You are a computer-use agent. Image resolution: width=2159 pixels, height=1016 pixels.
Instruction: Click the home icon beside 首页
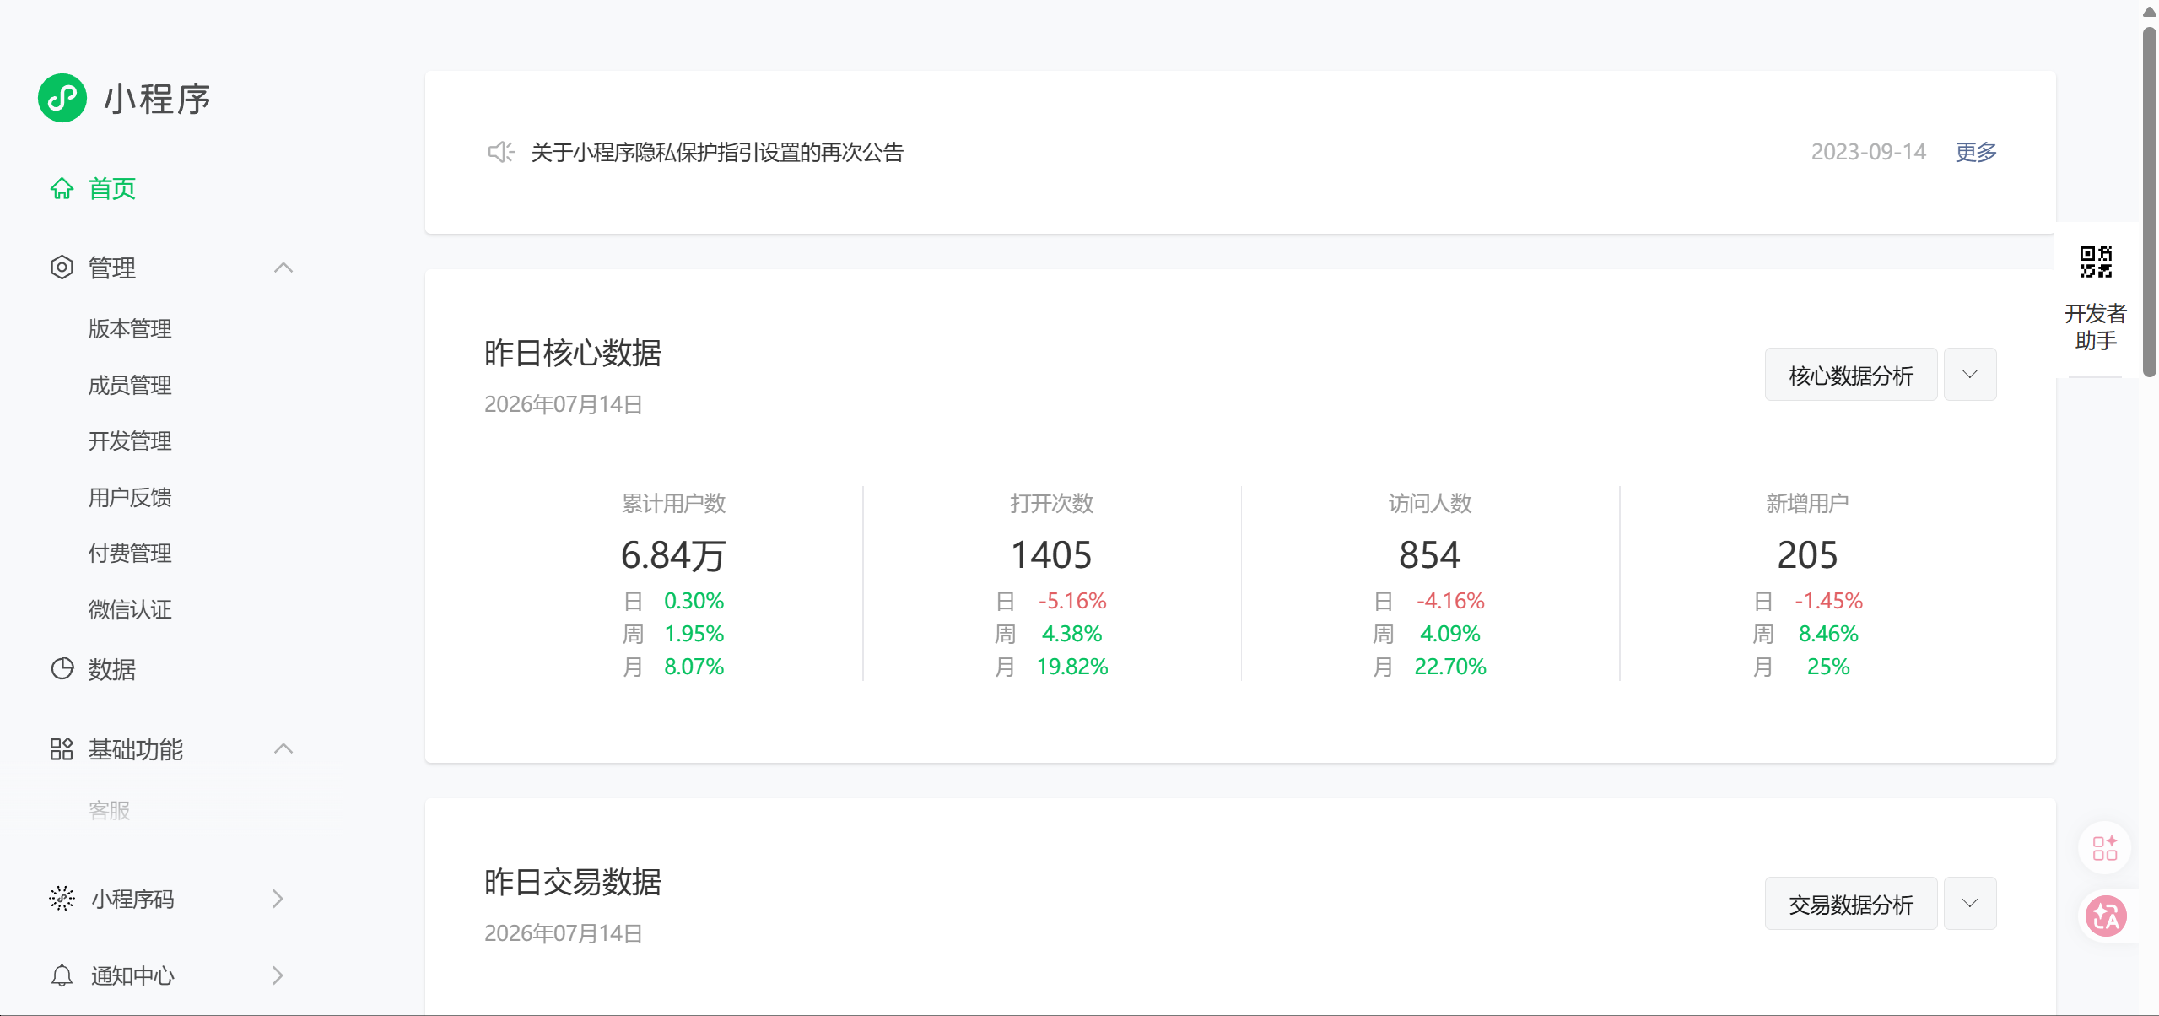(x=62, y=188)
